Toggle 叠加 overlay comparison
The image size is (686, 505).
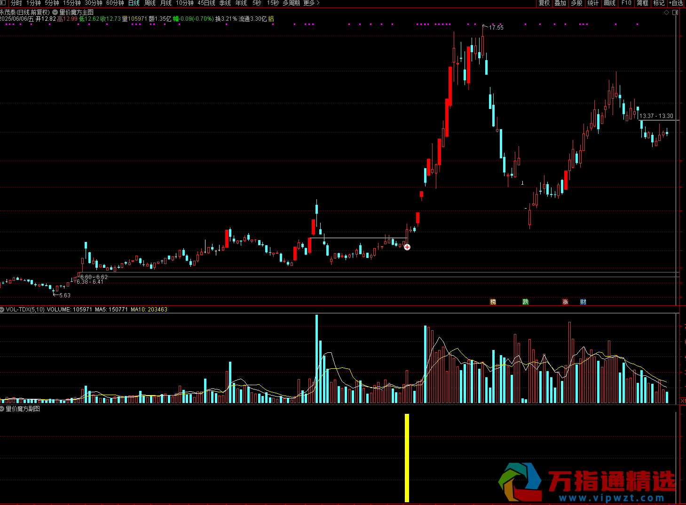(560, 3)
